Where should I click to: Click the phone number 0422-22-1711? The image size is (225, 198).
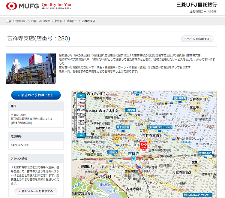[x=20, y=145]
